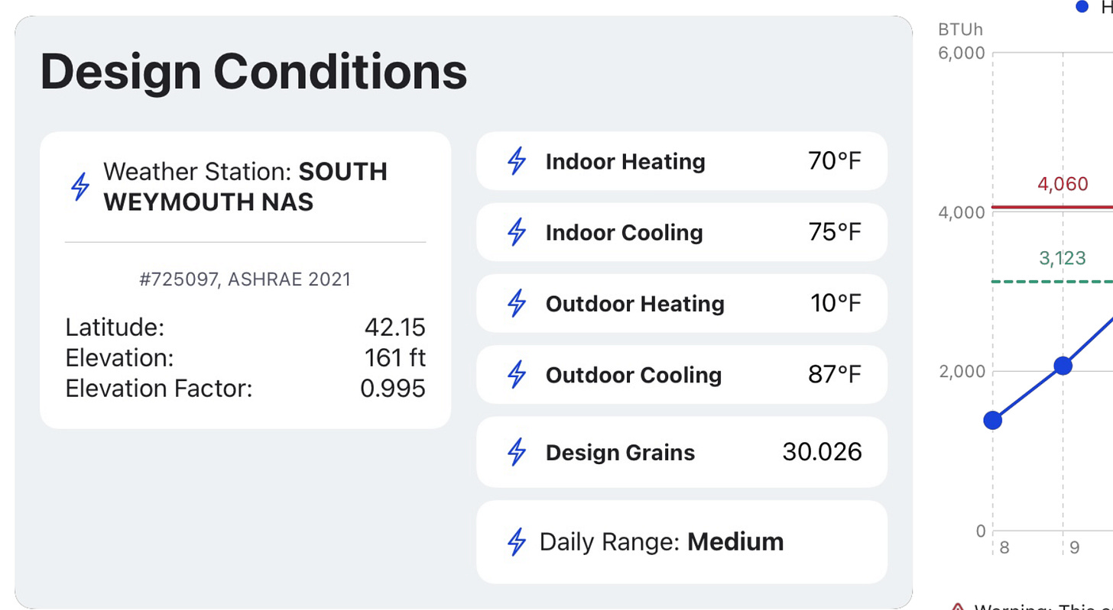Click the lightning icon beside Weather Station
The image size is (1113, 610).
coord(80,186)
